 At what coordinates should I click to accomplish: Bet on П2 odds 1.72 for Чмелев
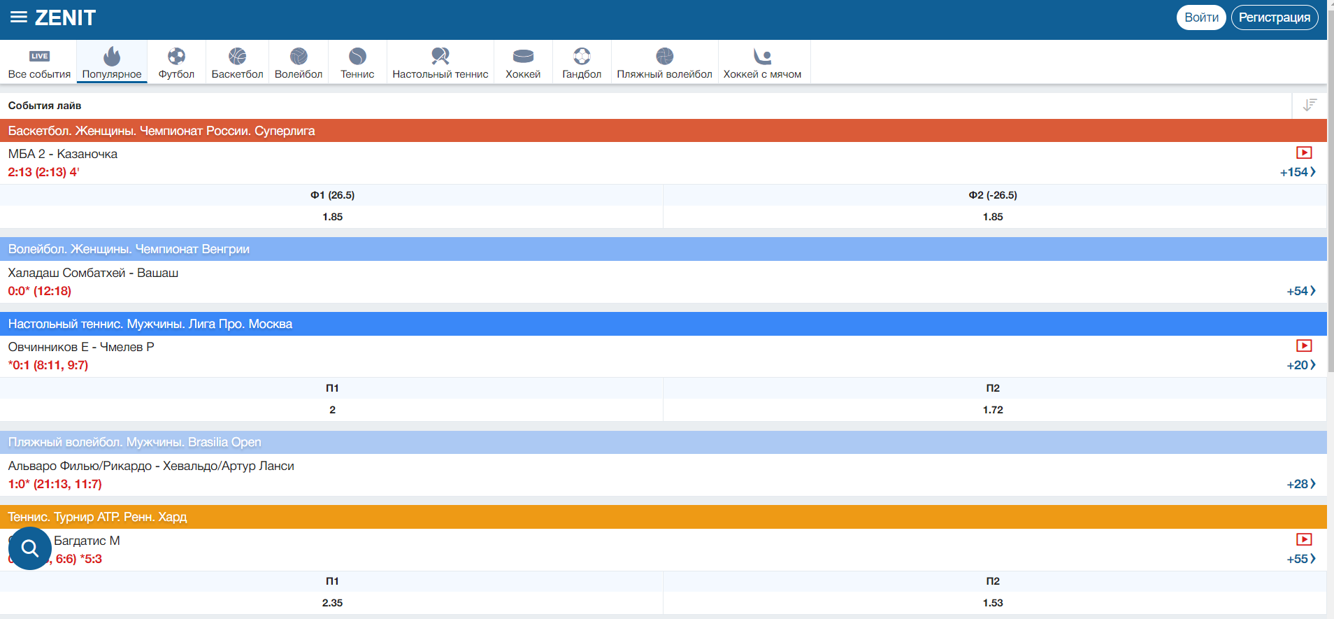coord(993,410)
